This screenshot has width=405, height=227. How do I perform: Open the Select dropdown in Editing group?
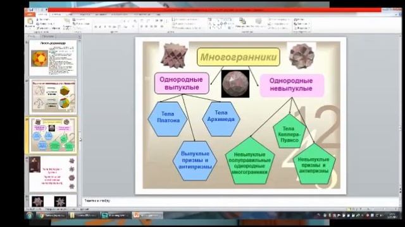[x=302, y=28]
